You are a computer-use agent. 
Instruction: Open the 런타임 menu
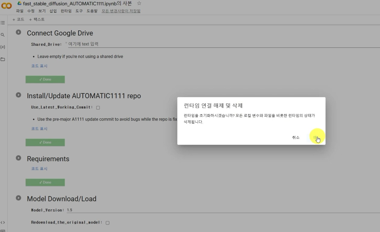click(66, 11)
